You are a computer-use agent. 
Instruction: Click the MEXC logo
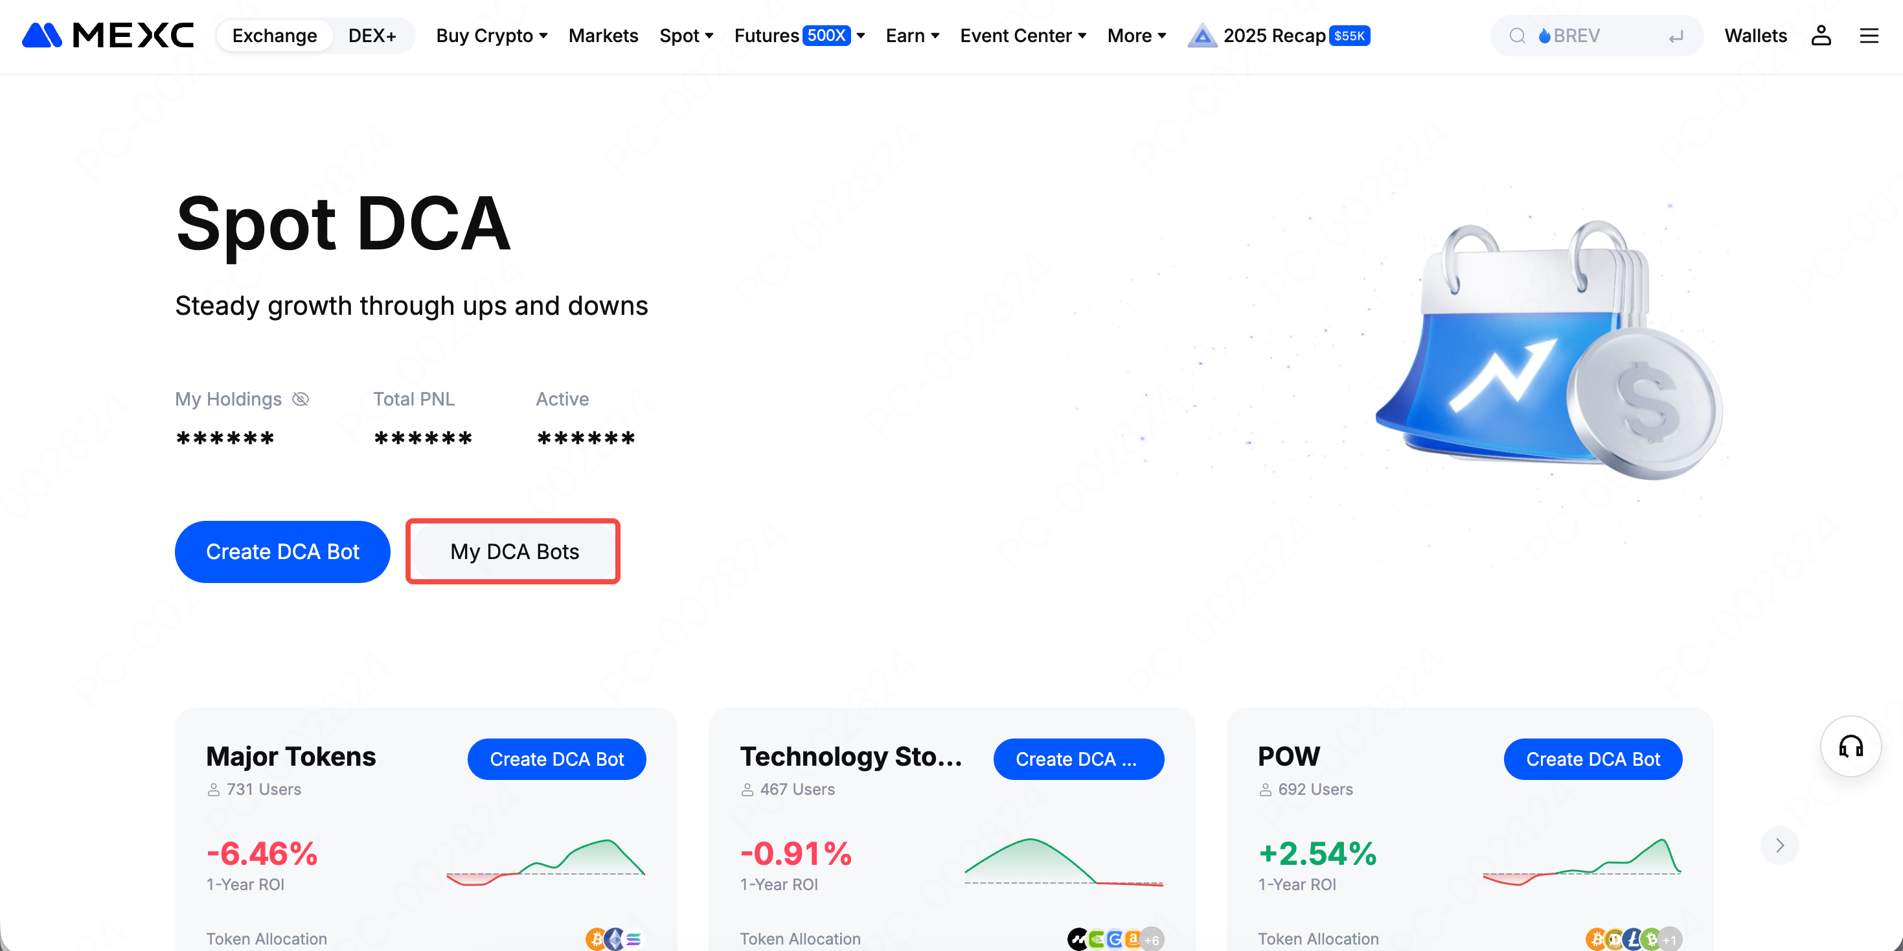click(108, 35)
